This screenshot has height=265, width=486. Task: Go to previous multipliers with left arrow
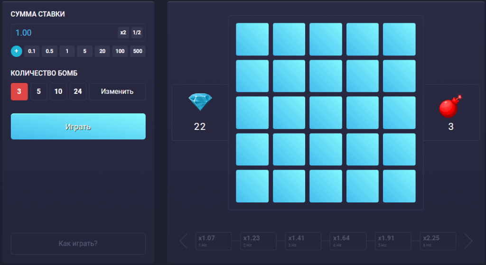tap(184, 241)
